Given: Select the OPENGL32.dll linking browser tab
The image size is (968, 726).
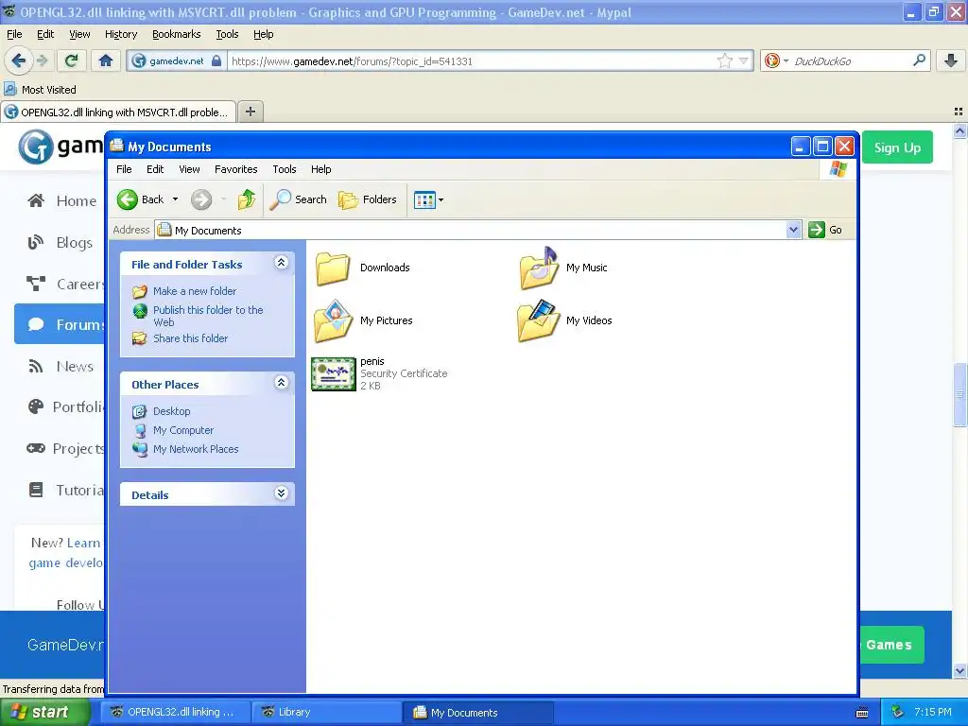Looking at the screenshot, I should 117,112.
